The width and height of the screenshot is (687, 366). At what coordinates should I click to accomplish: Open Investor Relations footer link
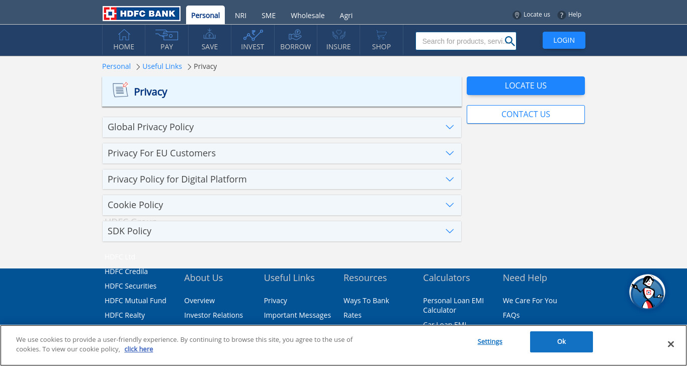pos(213,315)
